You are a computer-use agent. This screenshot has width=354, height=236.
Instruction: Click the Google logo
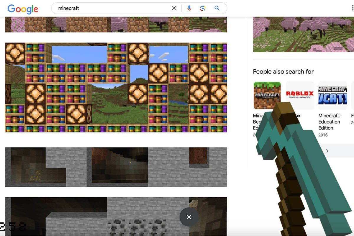[23, 9]
